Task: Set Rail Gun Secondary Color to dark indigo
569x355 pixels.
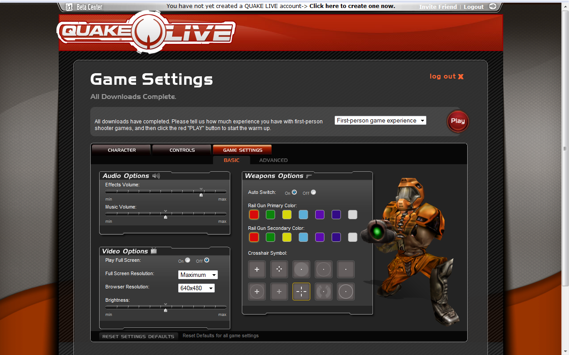Action: click(x=336, y=237)
